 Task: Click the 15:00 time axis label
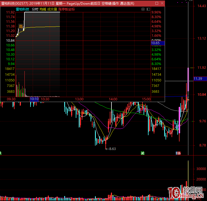tap(146, 99)
